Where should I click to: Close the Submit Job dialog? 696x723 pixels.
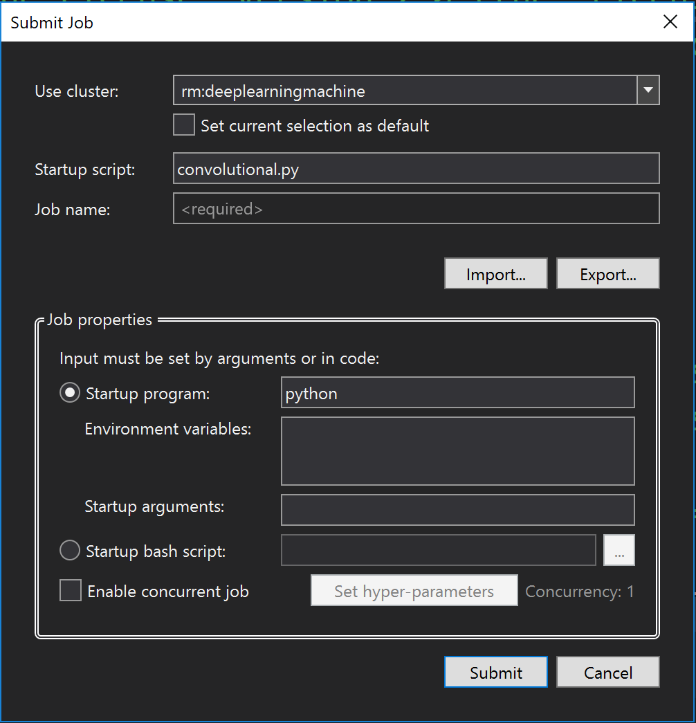[670, 21]
